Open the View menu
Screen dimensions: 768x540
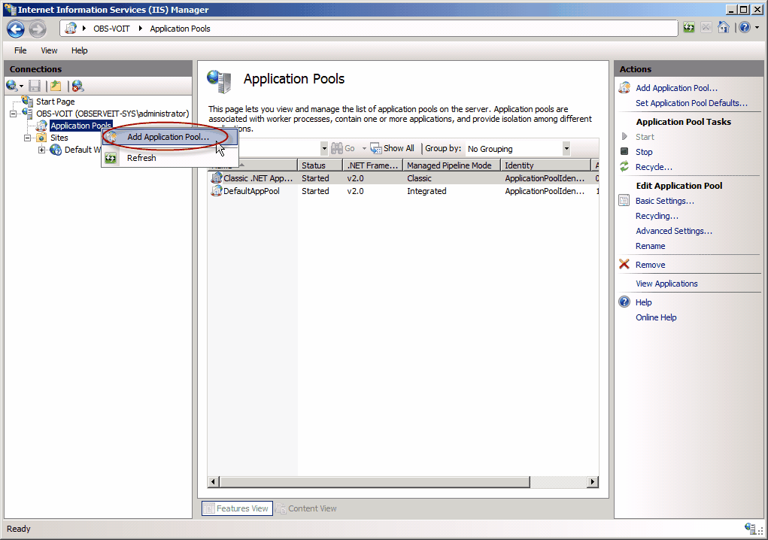[49, 50]
